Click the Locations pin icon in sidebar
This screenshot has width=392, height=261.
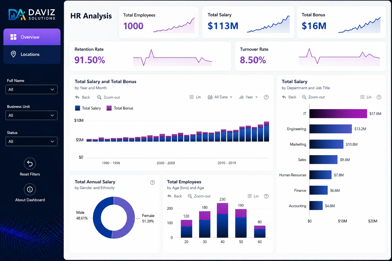click(13, 54)
